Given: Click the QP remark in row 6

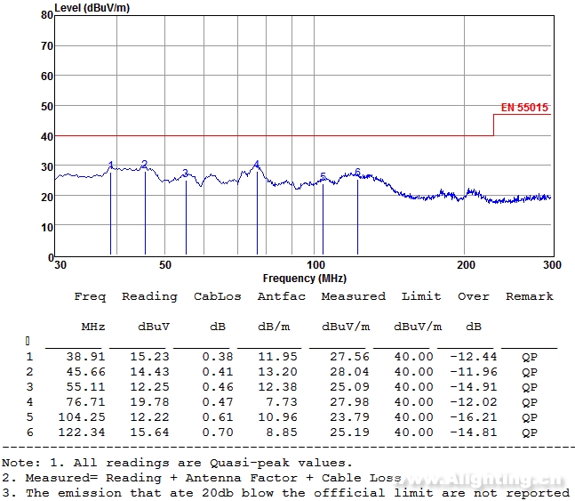Looking at the screenshot, I should tap(530, 432).
